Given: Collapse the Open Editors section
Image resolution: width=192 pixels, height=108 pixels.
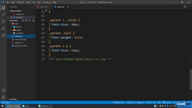Looking at the screenshot, I should point(8,11).
